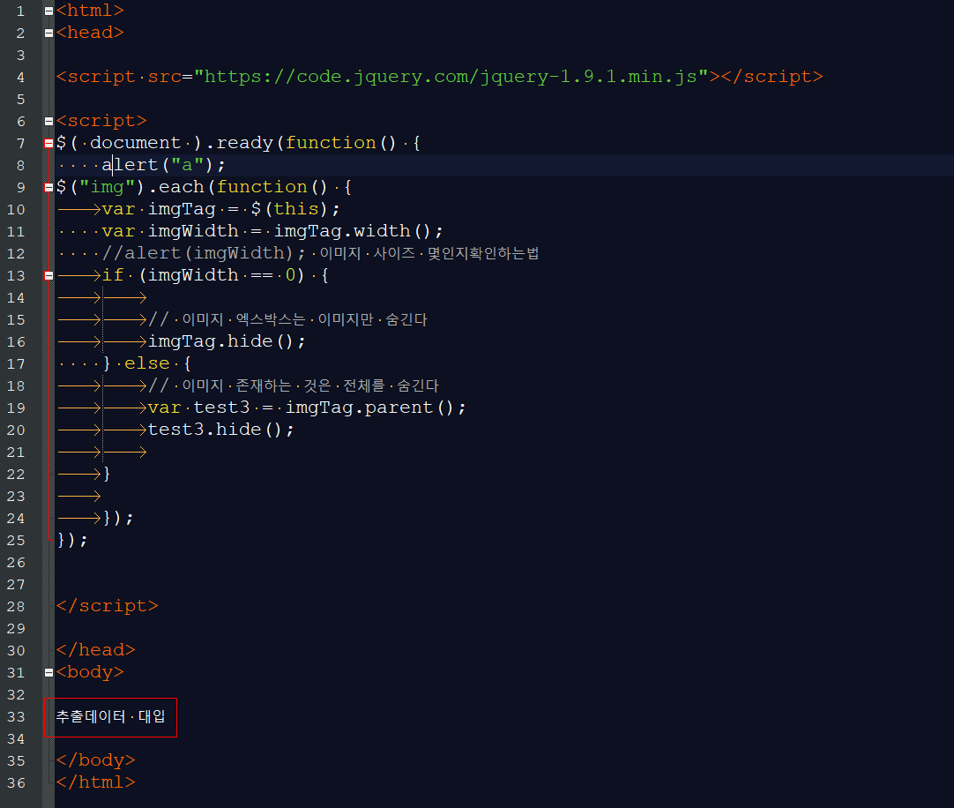Screen dimensions: 954x808
Task: Click 'var test3 = imgTag.parent();' line
Action: 307,408
